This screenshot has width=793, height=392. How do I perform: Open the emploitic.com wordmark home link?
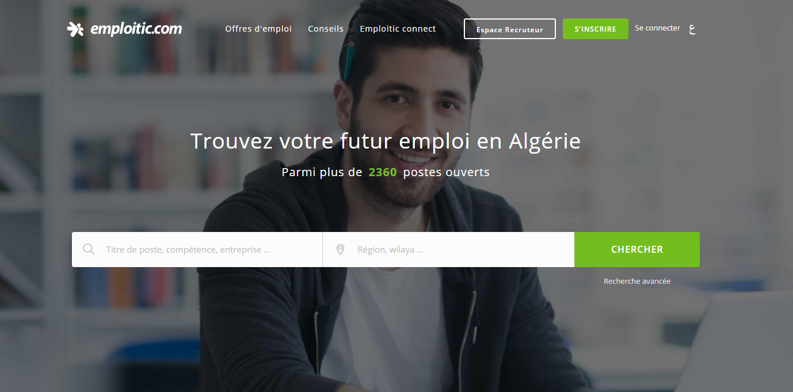136,29
